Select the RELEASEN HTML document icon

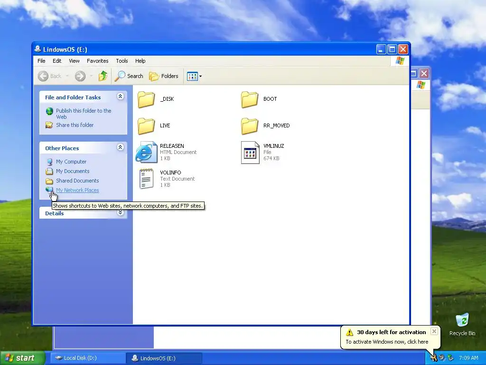[146, 152]
